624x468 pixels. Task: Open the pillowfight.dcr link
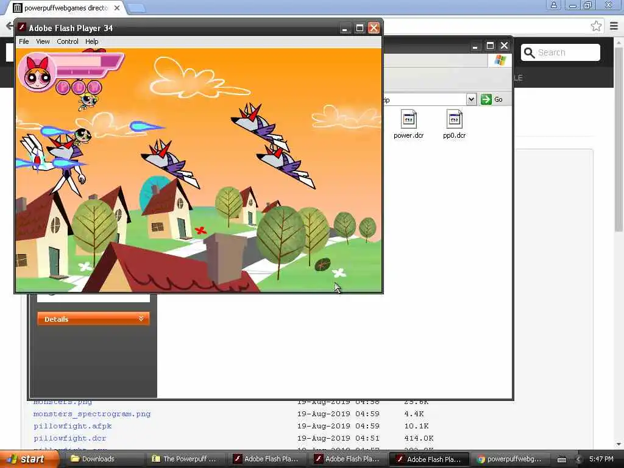point(69,438)
